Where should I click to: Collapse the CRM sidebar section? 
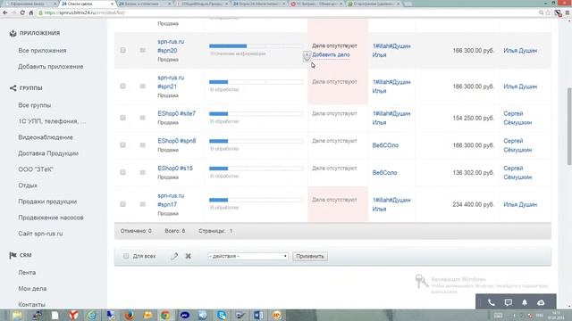(x=26, y=255)
